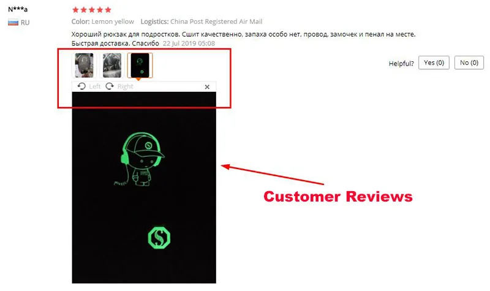490x291 pixels.
Task: Mark review helpful with Yes (0)
Action: point(434,63)
